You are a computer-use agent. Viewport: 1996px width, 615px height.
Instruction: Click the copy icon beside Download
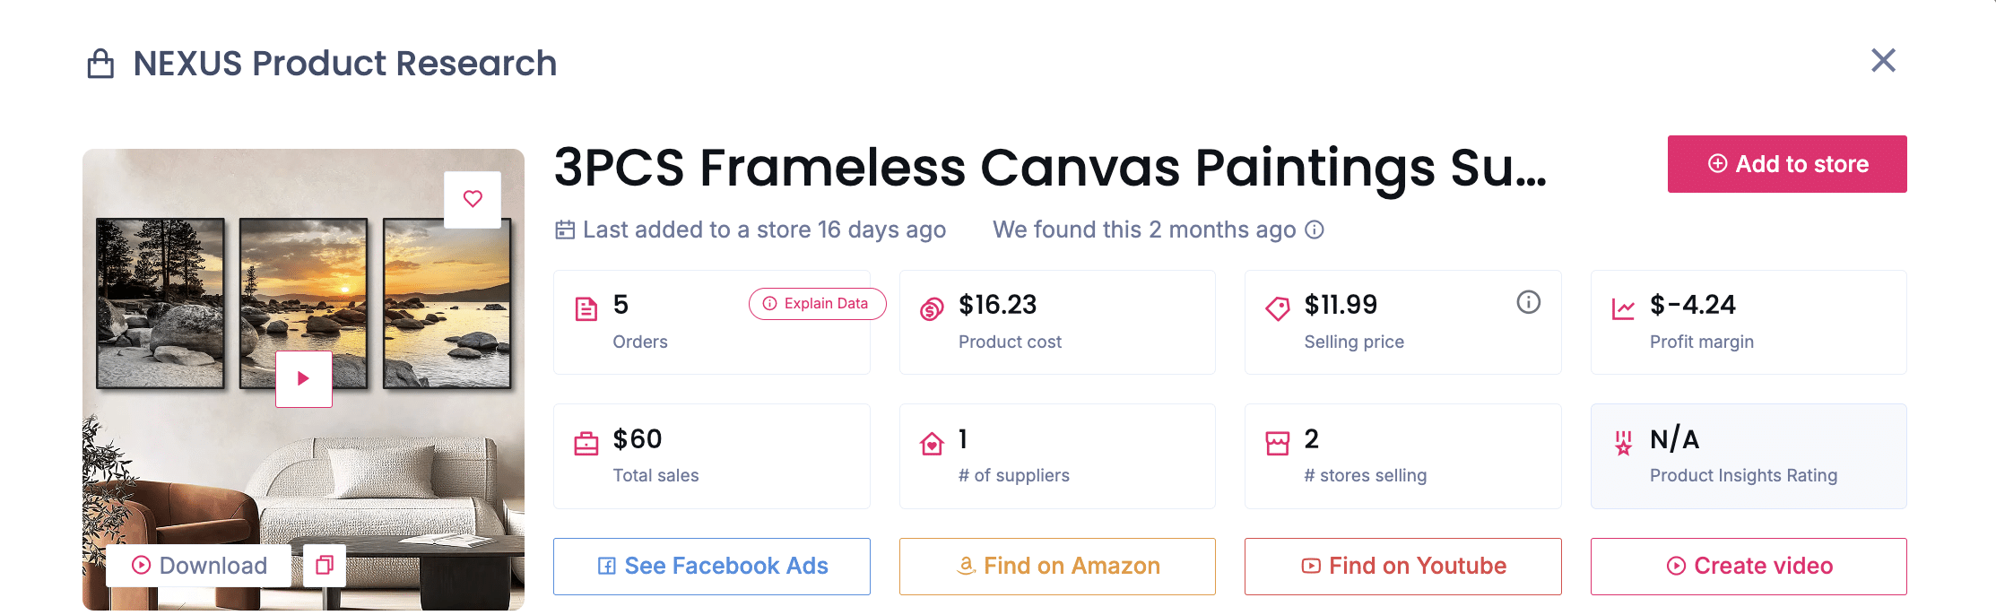[325, 566]
